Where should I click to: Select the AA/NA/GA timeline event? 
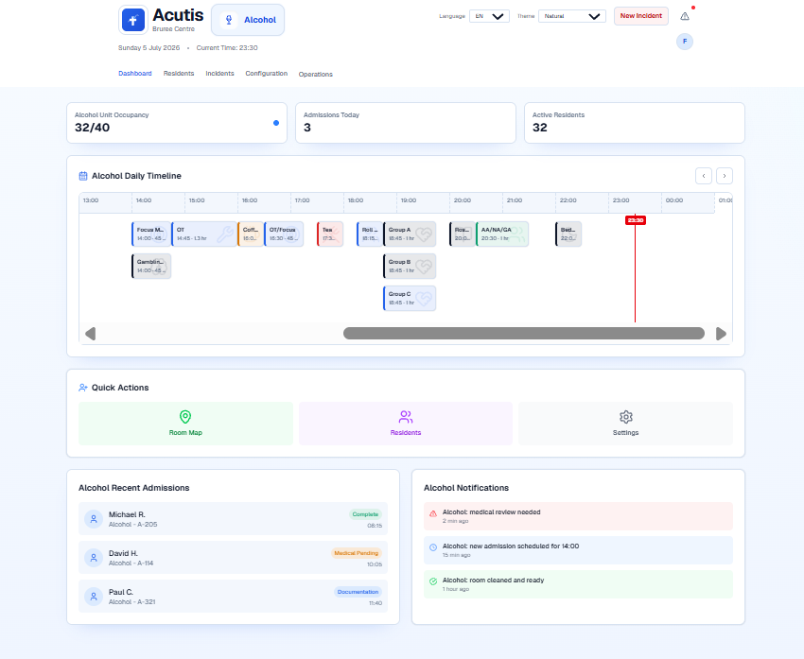point(502,234)
